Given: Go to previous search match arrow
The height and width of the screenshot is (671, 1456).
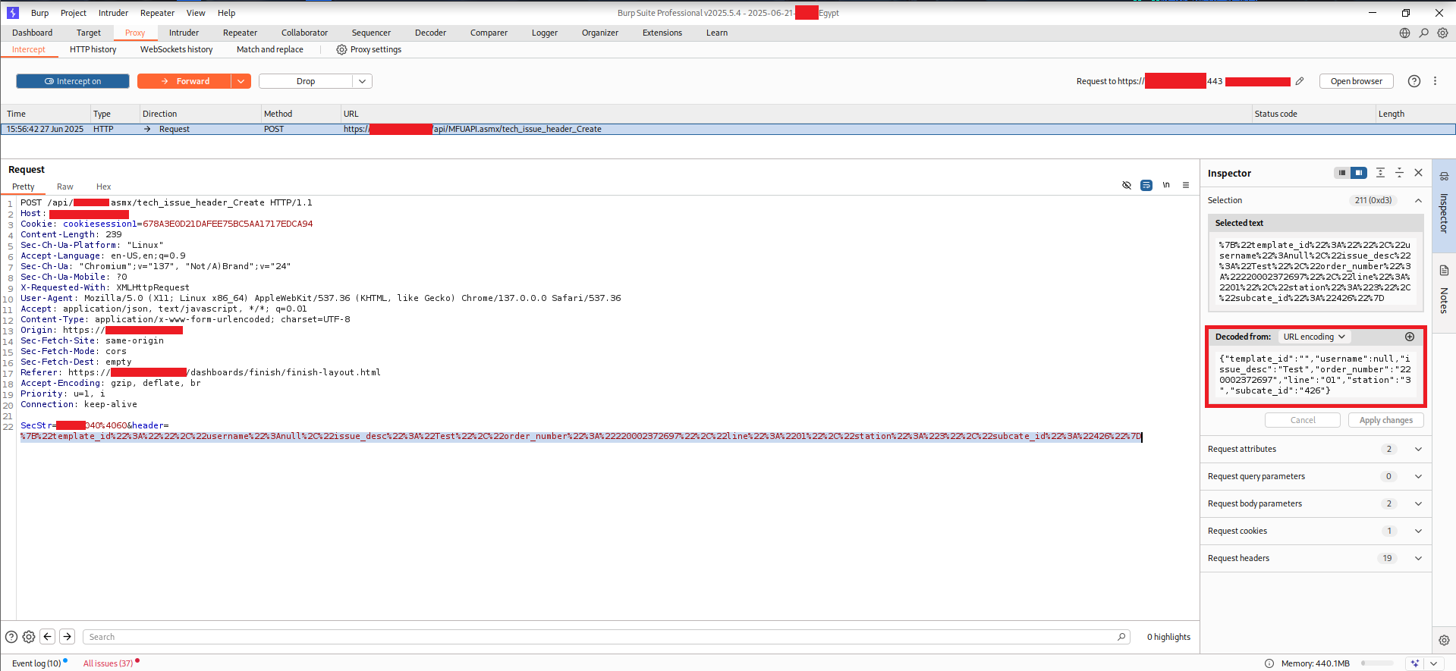Looking at the screenshot, I should point(48,637).
